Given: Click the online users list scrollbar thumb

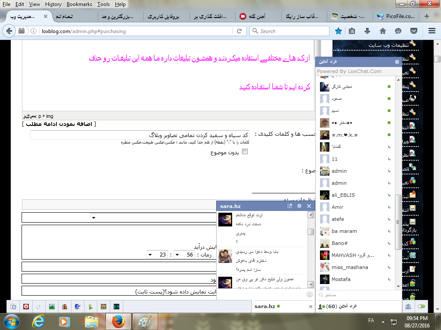Looking at the screenshot, I should (x=398, y=222).
